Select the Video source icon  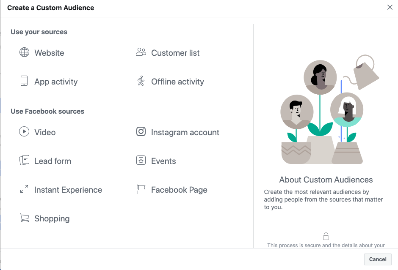click(x=25, y=132)
